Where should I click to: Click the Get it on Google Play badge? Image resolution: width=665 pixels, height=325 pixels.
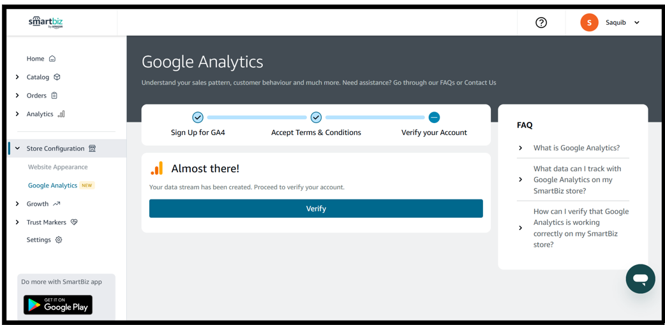(58, 305)
